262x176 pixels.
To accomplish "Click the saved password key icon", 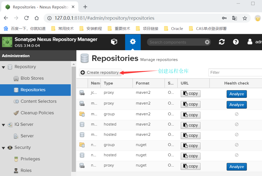I will tap(224, 18).
